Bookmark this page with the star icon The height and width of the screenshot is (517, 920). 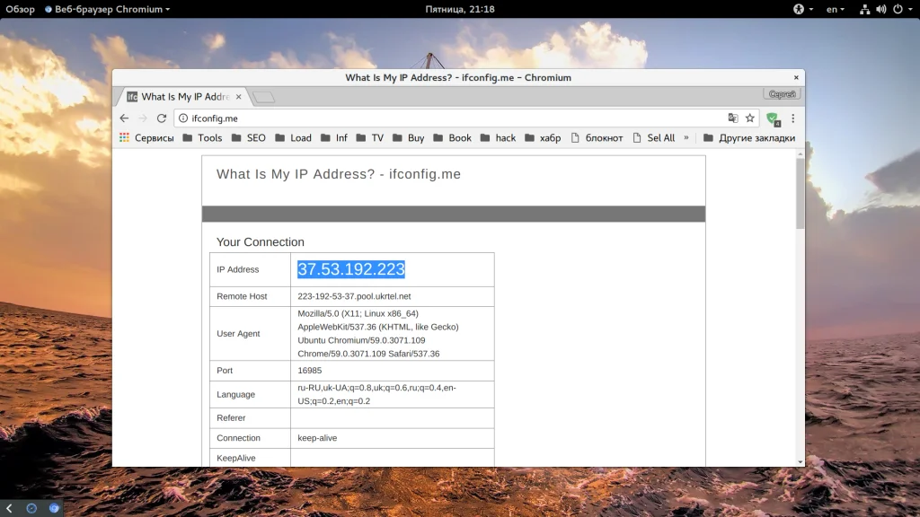750,118
